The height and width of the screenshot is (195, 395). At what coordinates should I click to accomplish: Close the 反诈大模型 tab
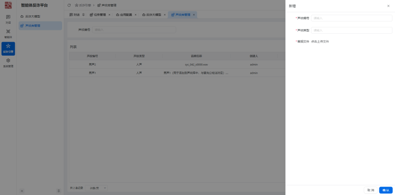(165, 15)
